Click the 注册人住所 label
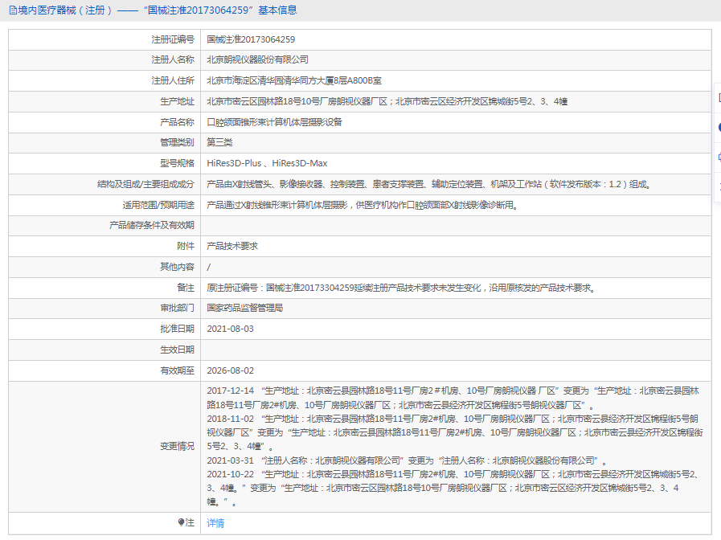This screenshot has width=721, height=540. (173, 81)
